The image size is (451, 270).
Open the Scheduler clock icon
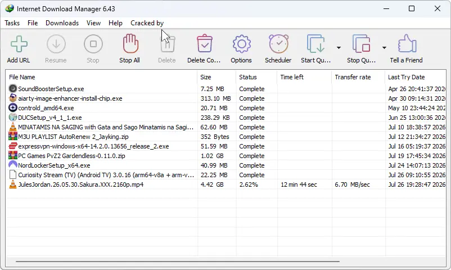coord(278,44)
